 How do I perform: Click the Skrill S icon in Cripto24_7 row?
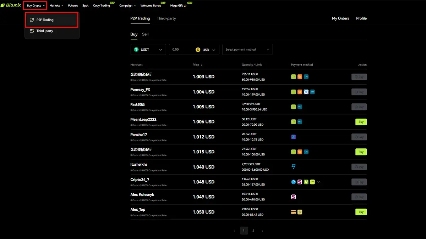(300, 182)
